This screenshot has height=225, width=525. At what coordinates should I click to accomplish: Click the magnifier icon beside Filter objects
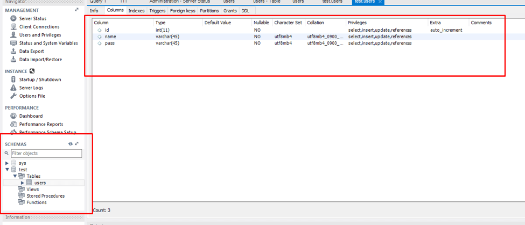pyautogui.click(x=6, y=153)
